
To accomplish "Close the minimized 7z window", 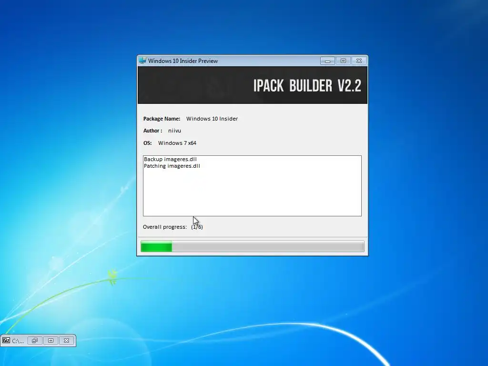I will [x=67, y=340].
